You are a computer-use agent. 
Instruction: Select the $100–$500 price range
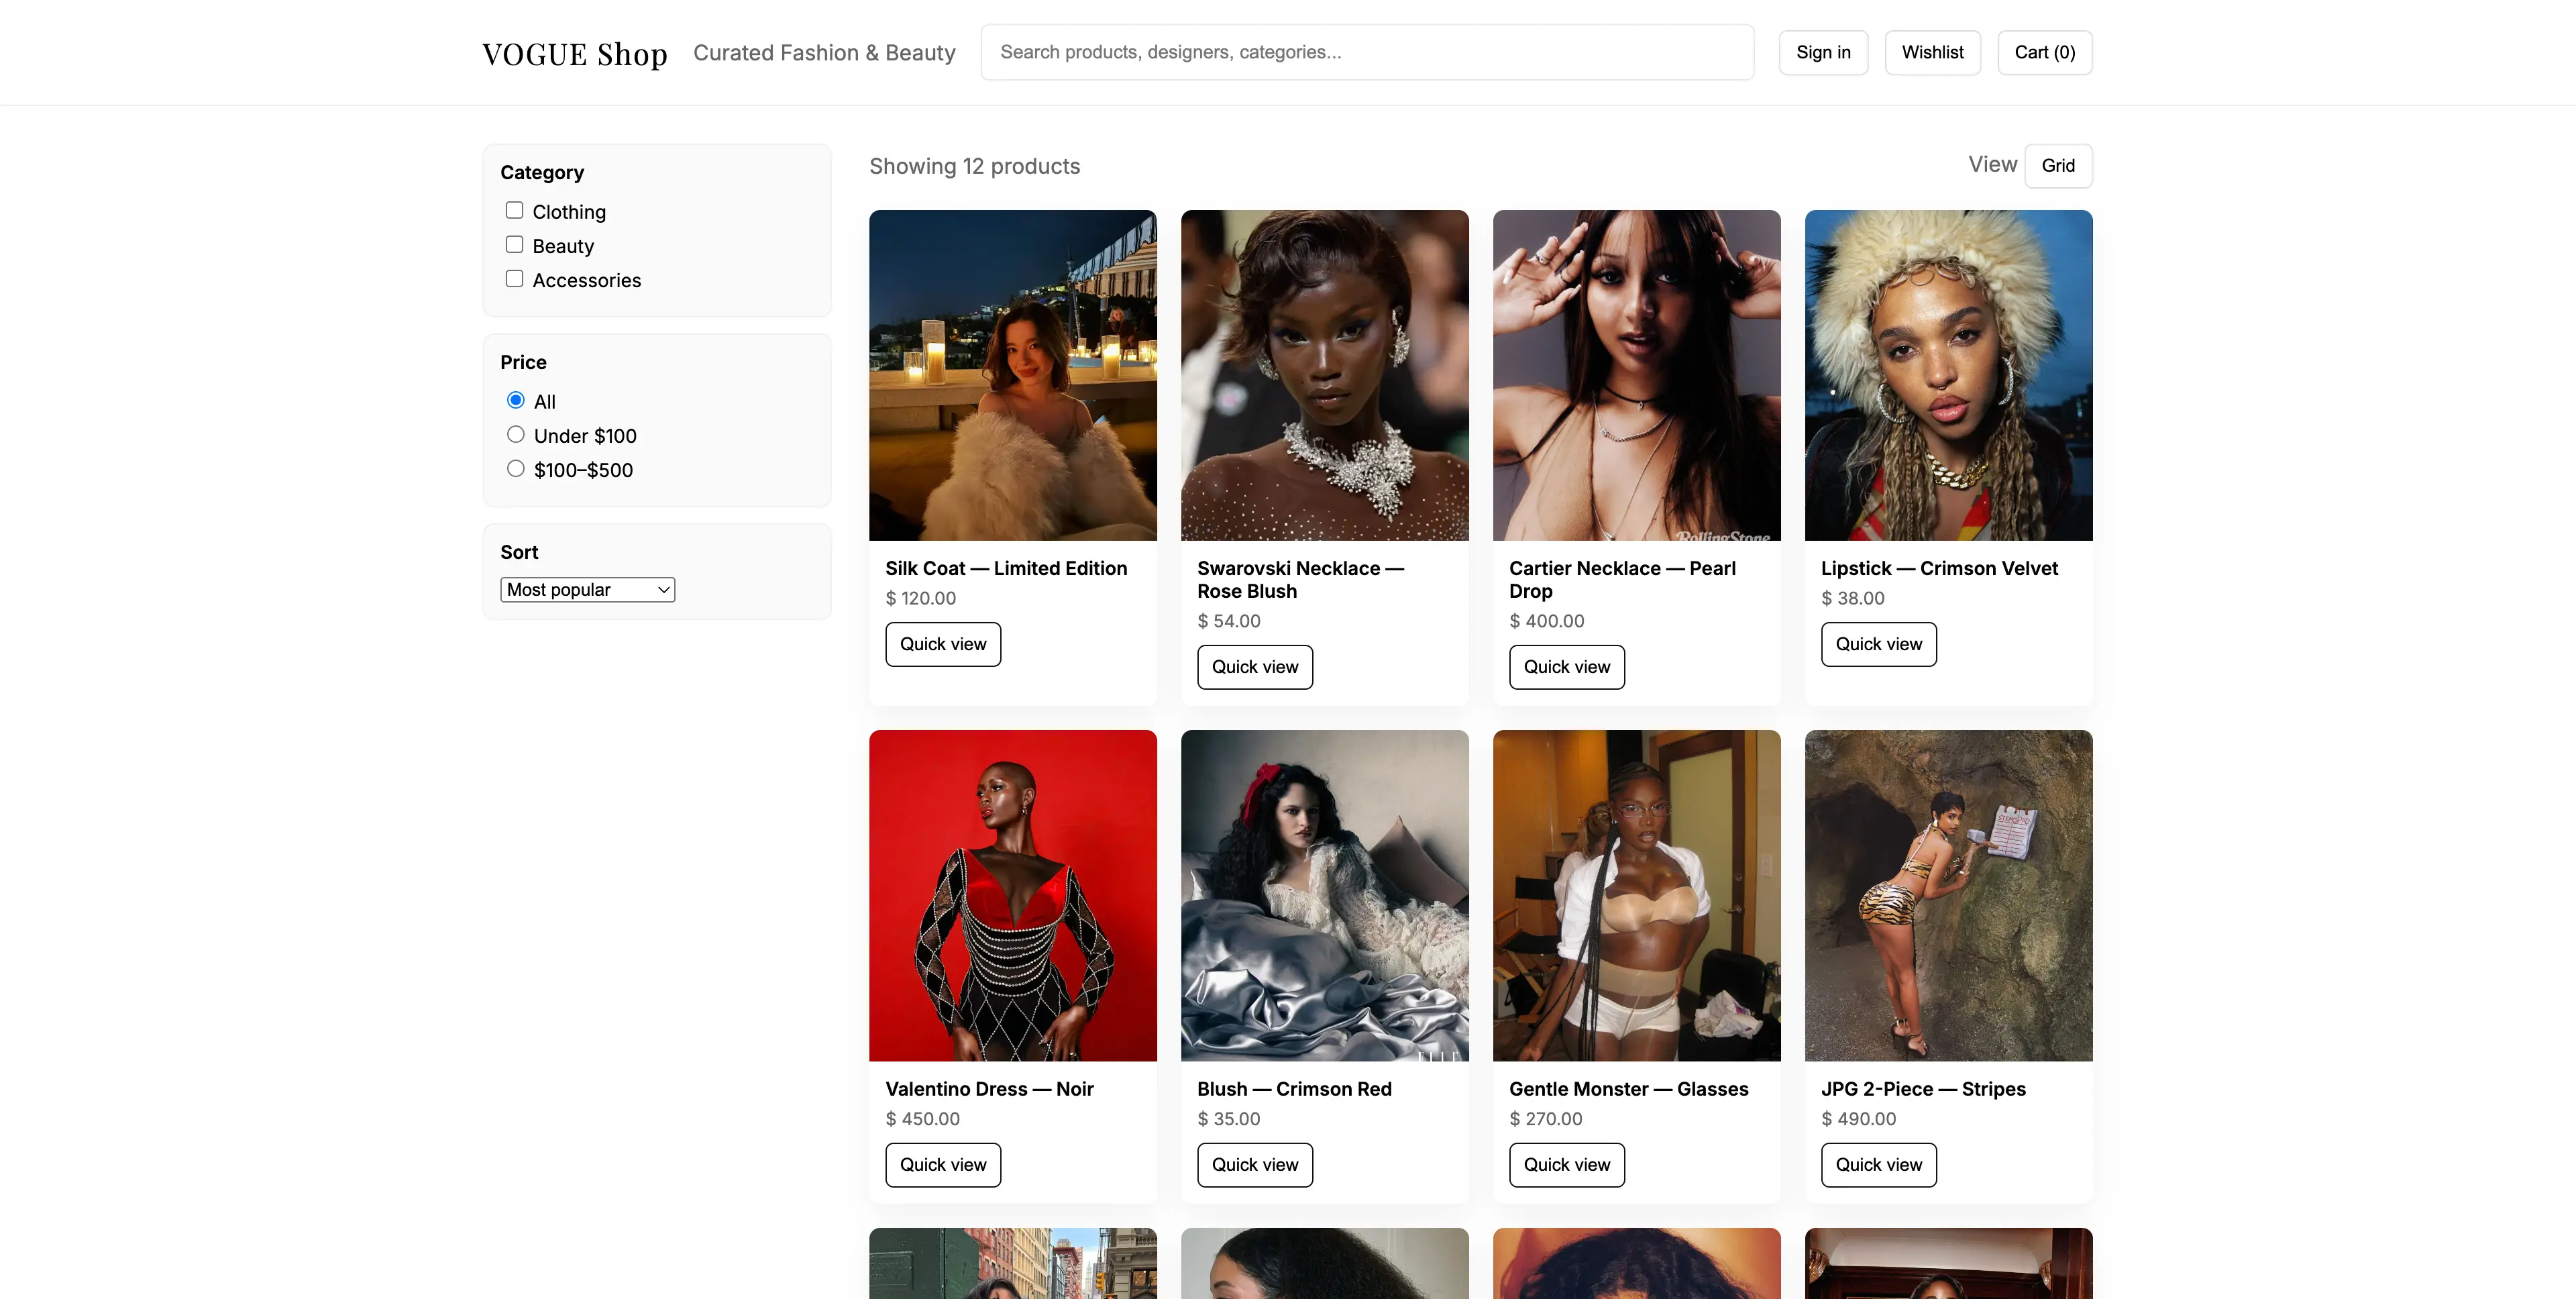tap(516, 467)
